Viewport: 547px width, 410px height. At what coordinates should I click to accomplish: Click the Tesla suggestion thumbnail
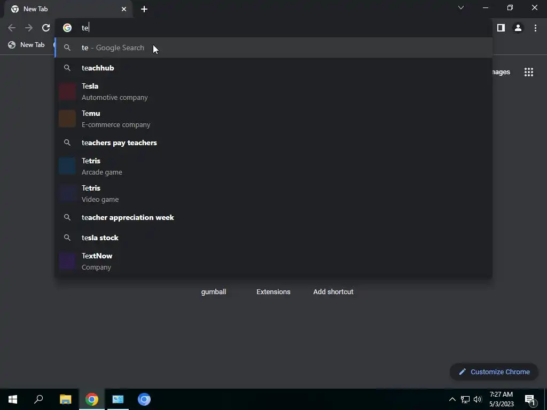(x=67, y=92)
